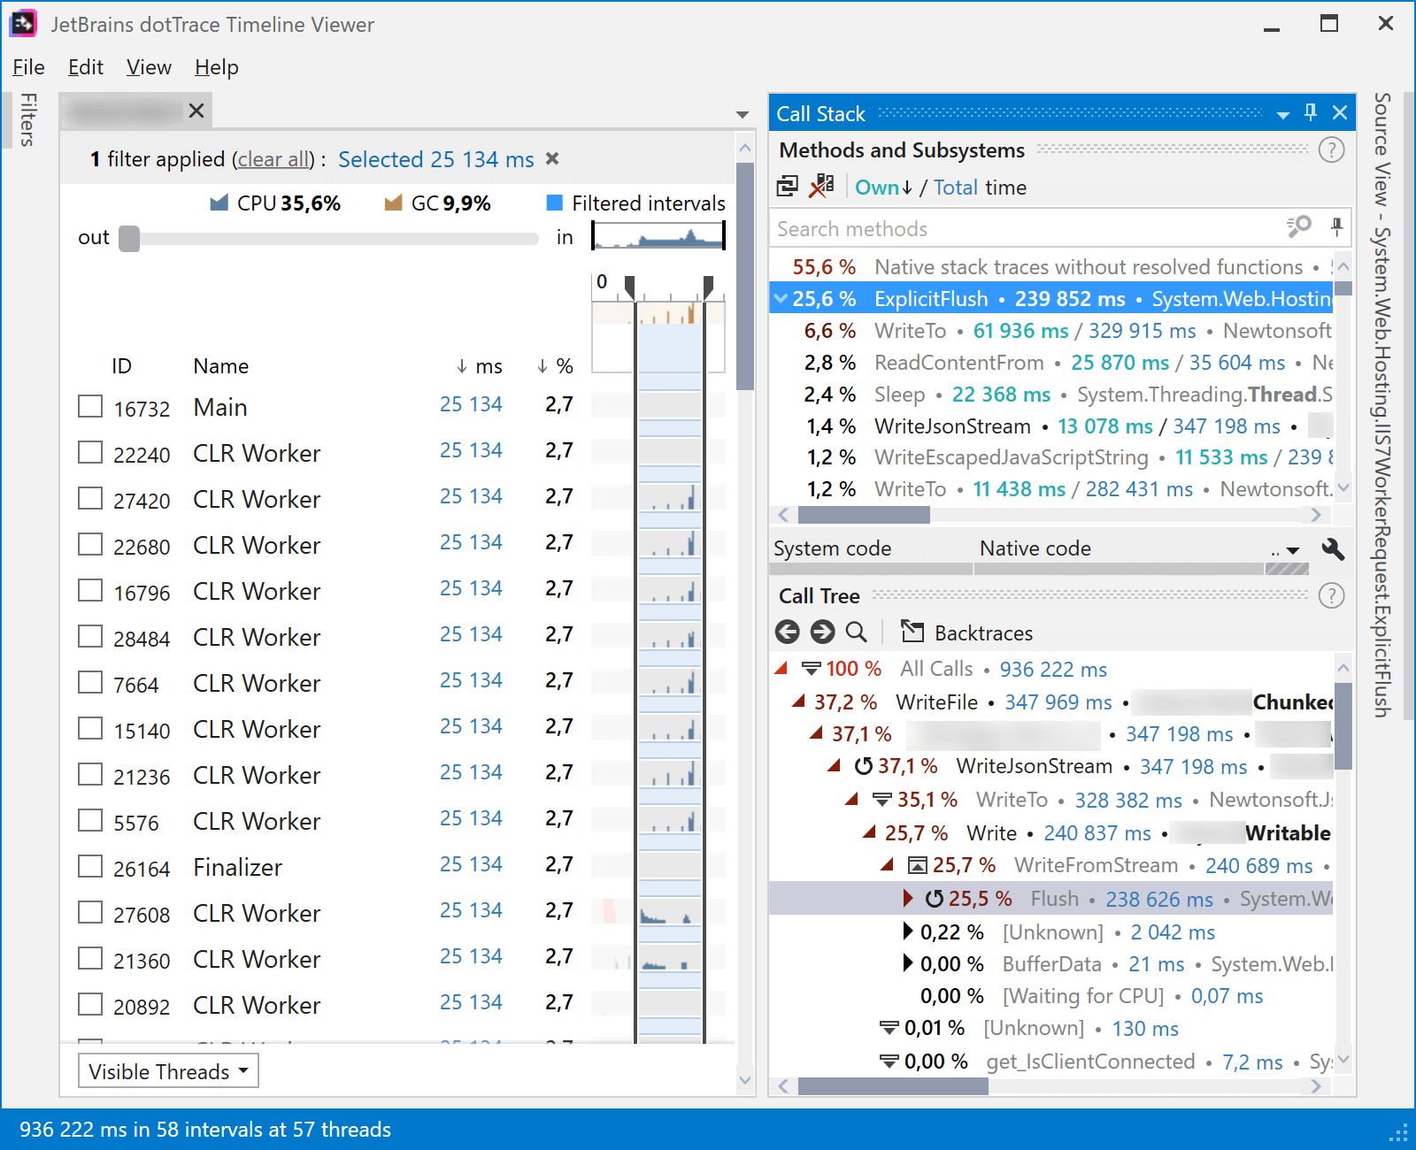Sort threads by % column

click(x=555, y=366)
